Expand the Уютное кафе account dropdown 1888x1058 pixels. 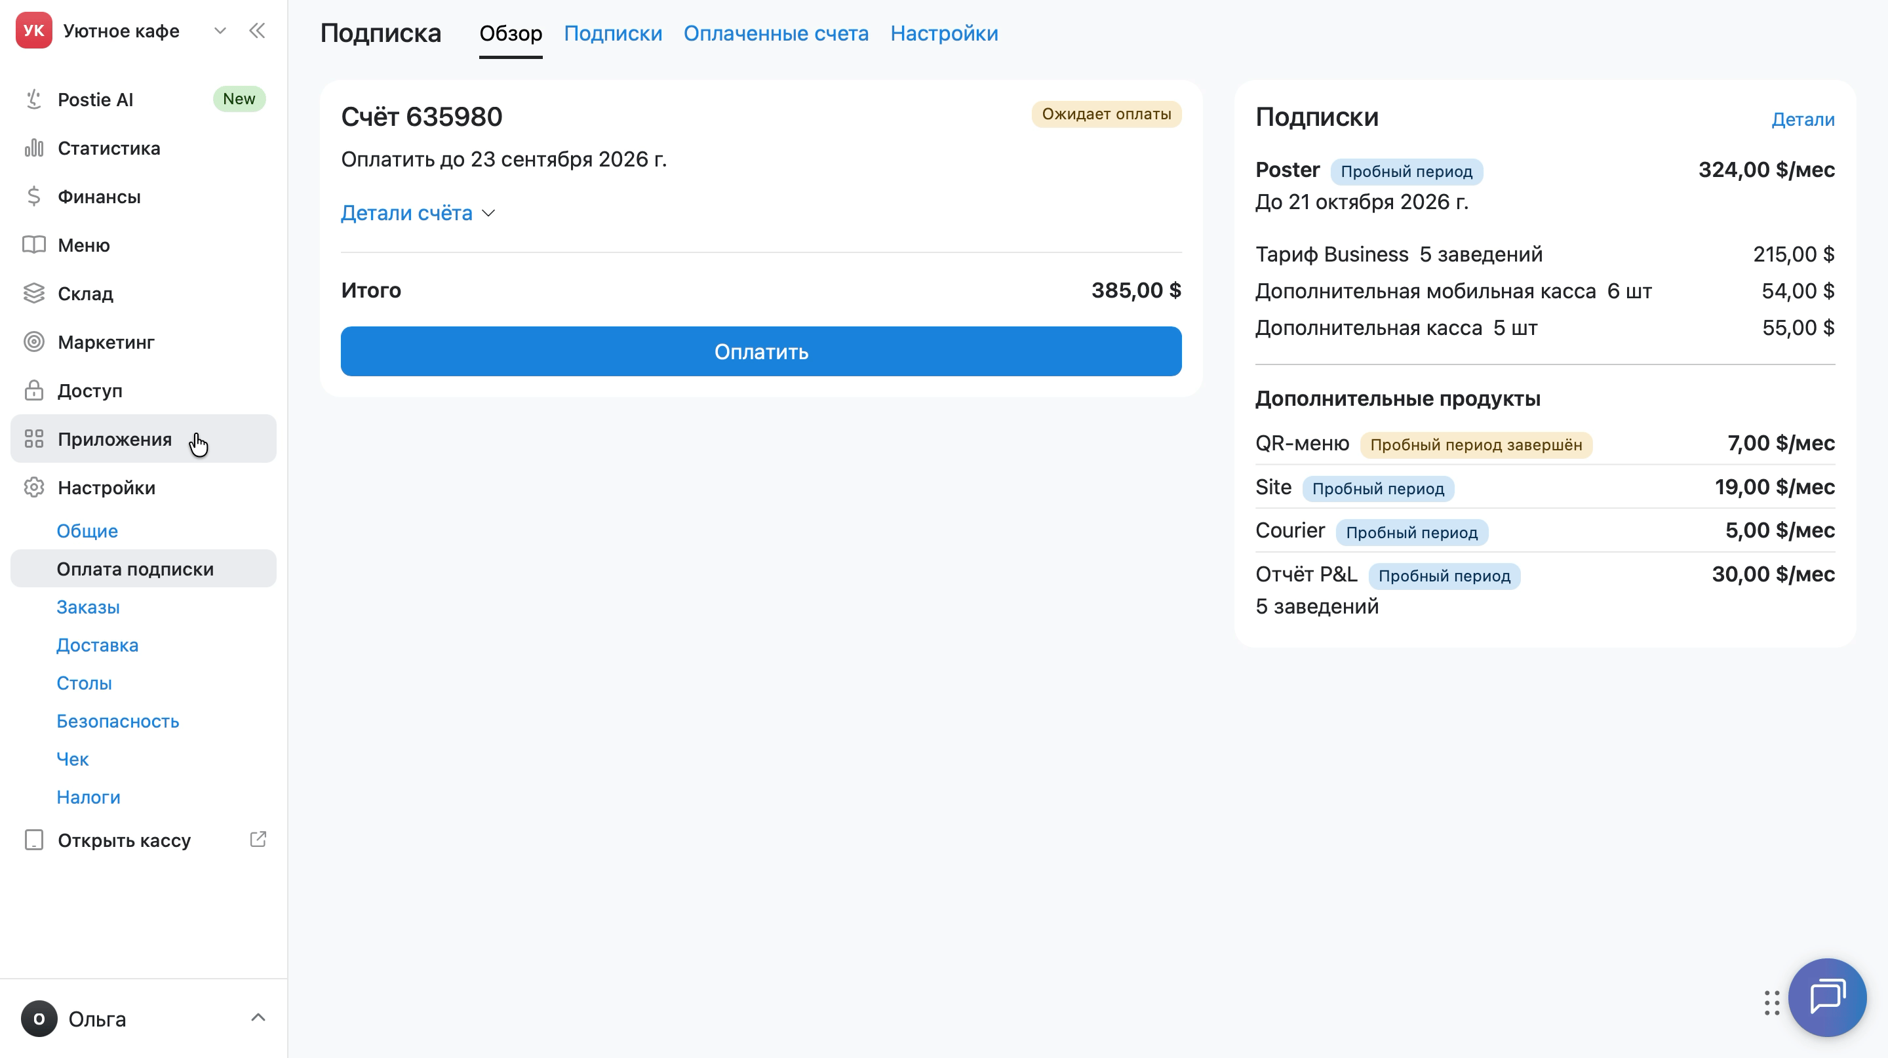click(x=220, y=31)
